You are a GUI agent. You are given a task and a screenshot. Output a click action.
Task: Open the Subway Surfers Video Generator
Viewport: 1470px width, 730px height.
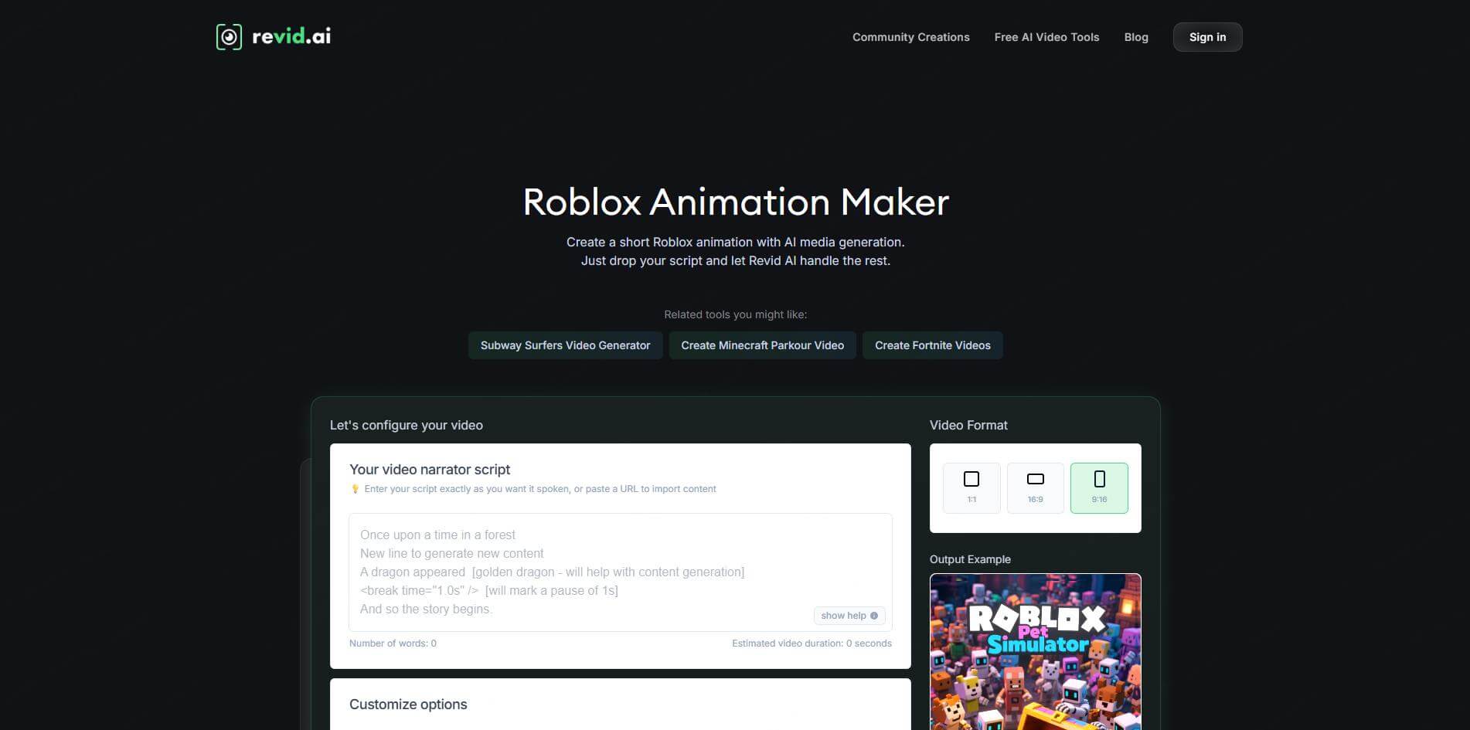[x=565, y=345]
